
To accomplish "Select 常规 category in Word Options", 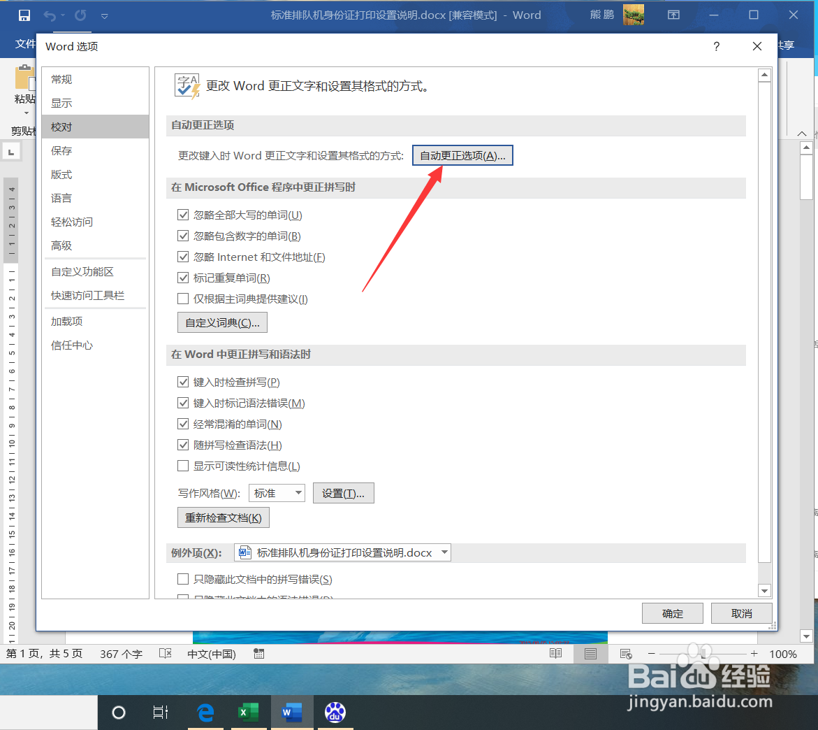I will (96, 80).
